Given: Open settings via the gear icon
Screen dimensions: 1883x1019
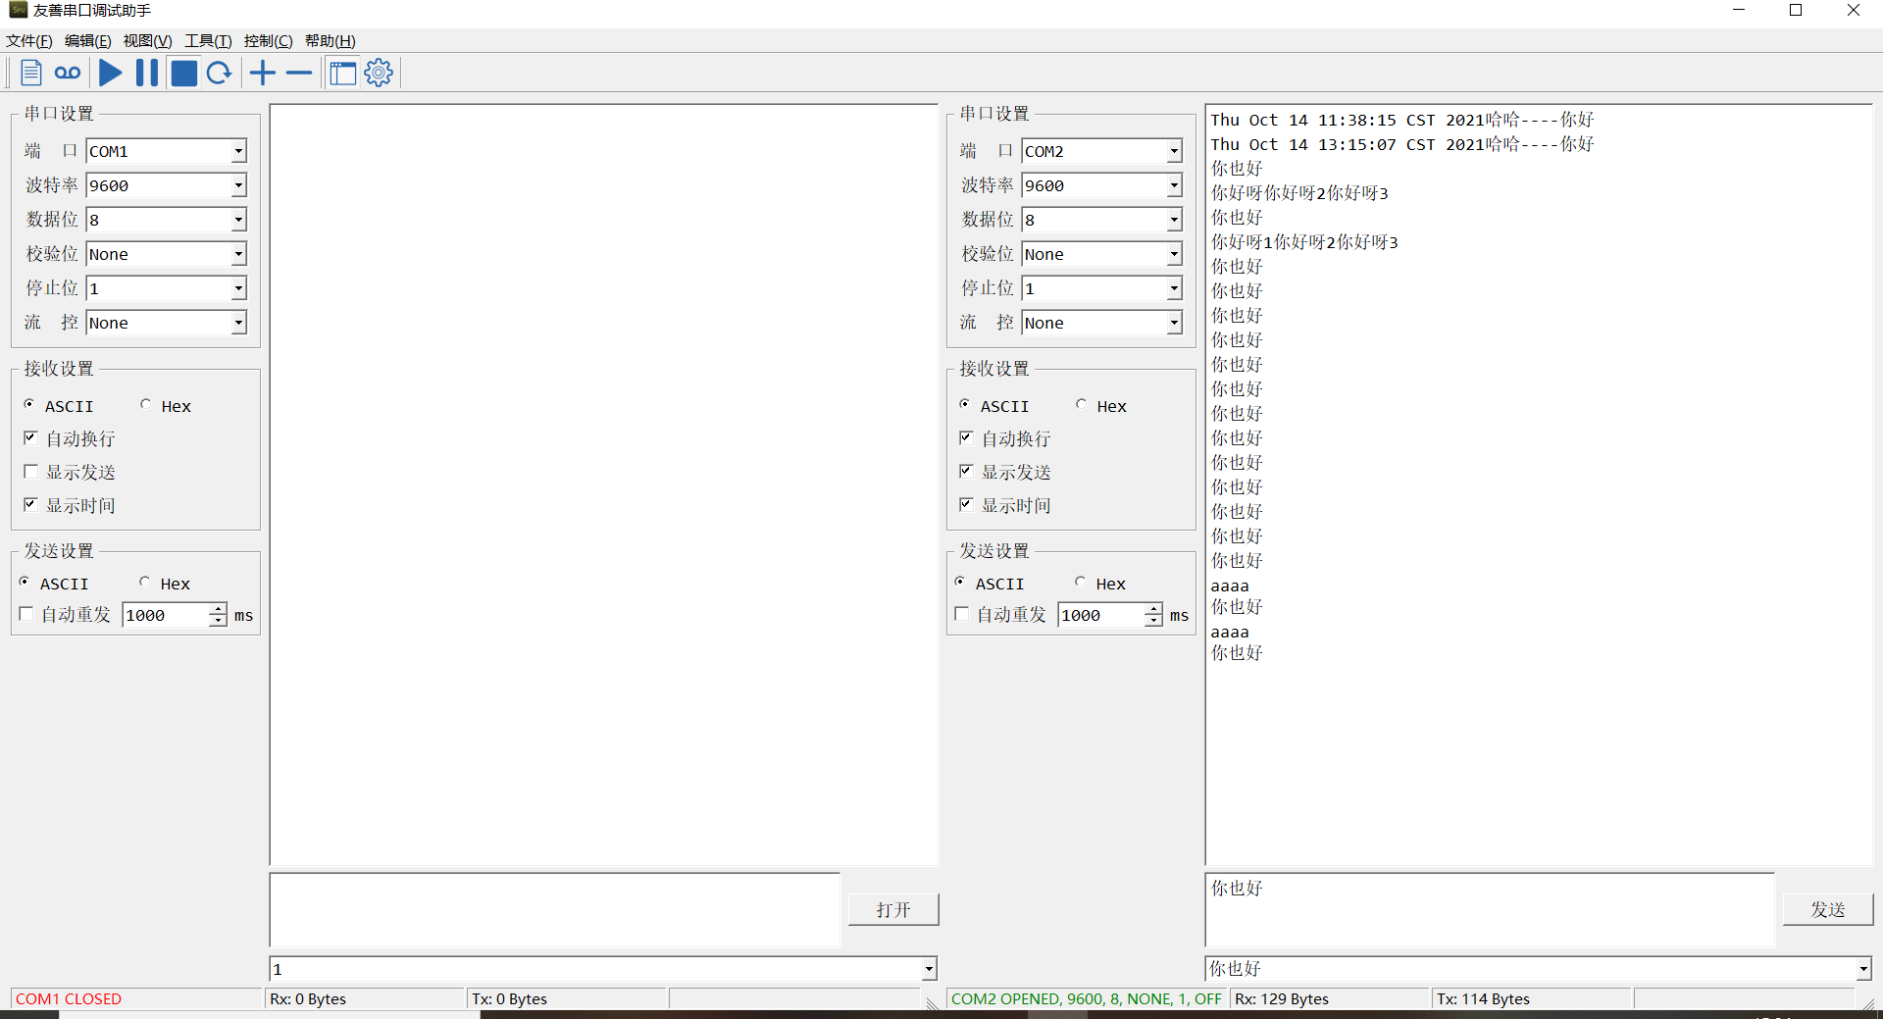Looking at the screenshot, I should tap(379, 73).
